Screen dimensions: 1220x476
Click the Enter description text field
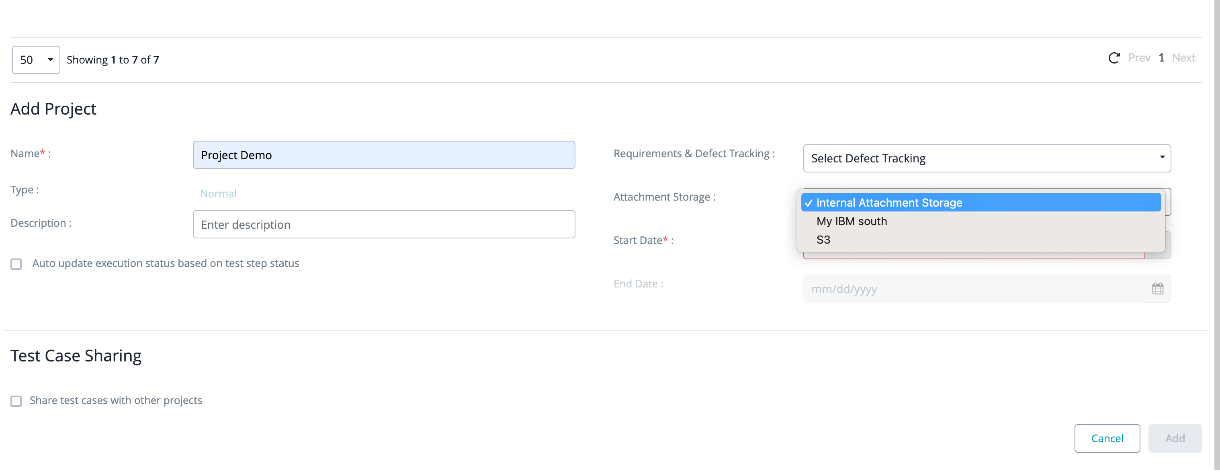point(384,224)
